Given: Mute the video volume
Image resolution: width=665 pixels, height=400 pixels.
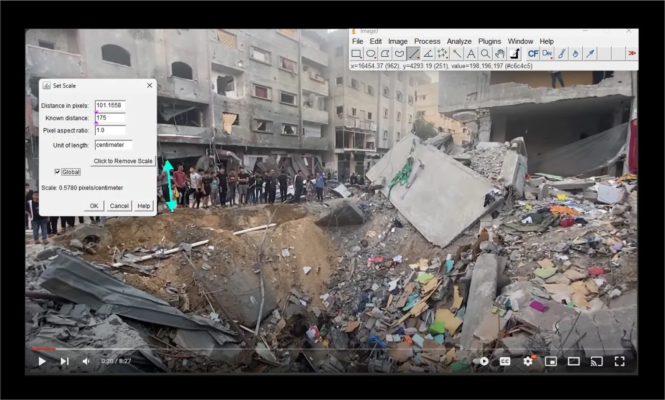Looking at the screenshot, I should [86, 361].
